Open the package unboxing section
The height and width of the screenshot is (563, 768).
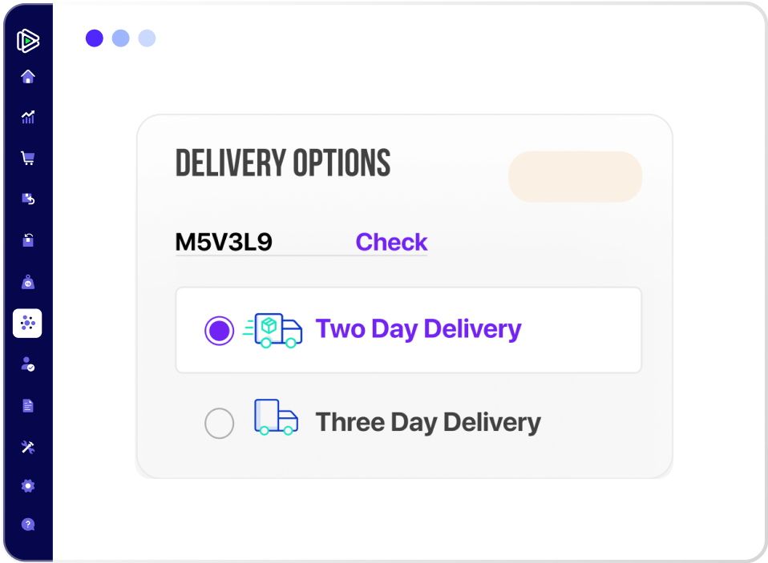(x=28, y=240)
